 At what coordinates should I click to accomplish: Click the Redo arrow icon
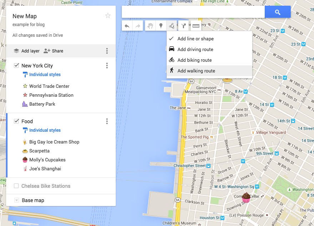point(138,25)
